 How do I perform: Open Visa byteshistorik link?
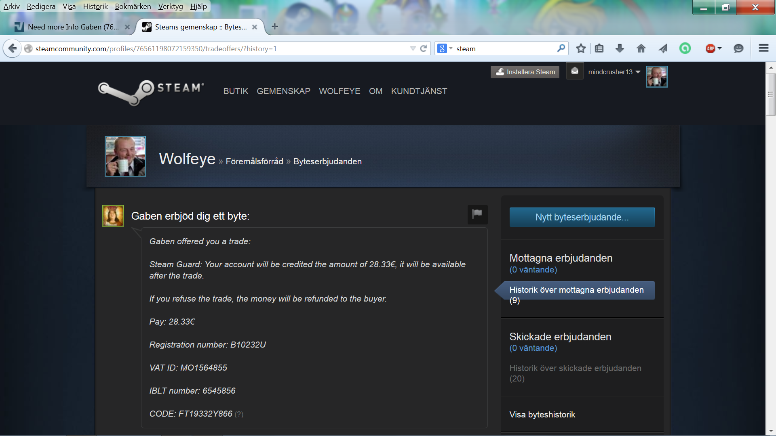pyautogui.click(x=542, y=415)
